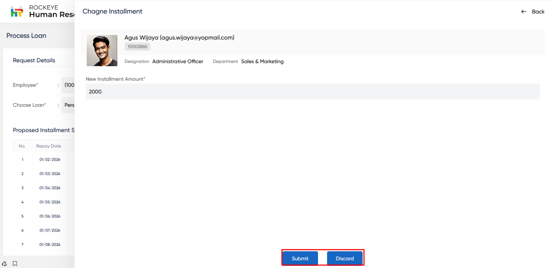
Task: Focus the New Installment Amount field
Action: pyautogui.click(x=312, y=91)
